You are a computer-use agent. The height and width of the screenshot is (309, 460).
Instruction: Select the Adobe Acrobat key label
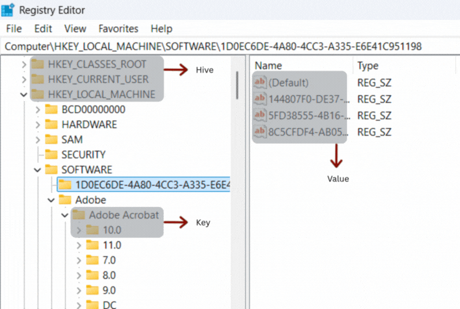[x=124, y=215]
